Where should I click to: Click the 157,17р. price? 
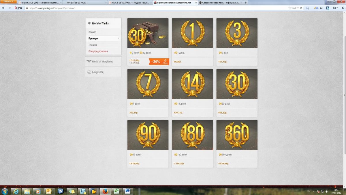coord(223,62)
